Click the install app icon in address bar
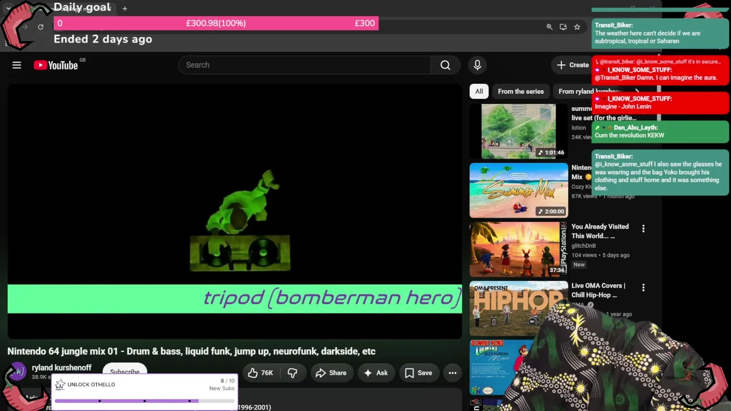The image size is (731, 411). 563,27
